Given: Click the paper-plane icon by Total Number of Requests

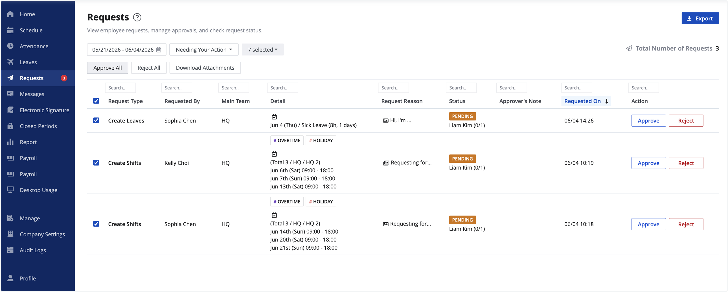Looking at the screenshot, I should click(629, 49).
